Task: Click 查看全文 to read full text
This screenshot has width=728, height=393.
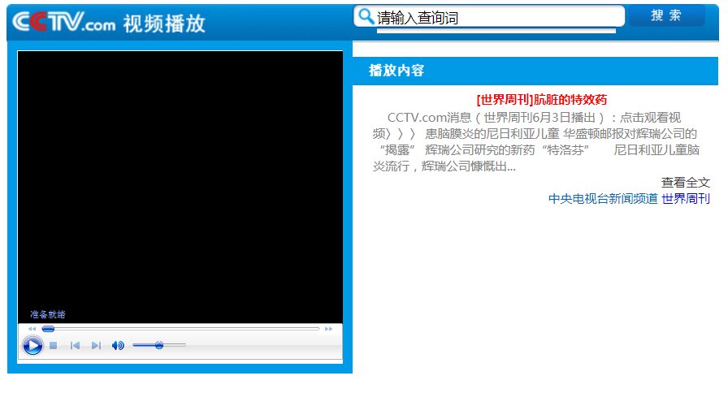Action: click(685, 183)
